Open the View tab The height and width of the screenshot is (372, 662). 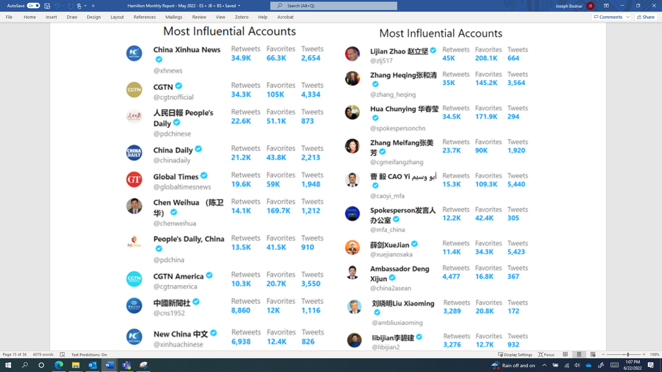[x=220, y=17]
